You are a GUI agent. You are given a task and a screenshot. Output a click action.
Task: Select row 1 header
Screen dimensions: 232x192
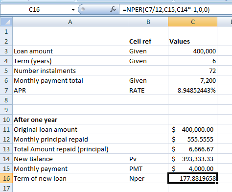pos(6,31)
